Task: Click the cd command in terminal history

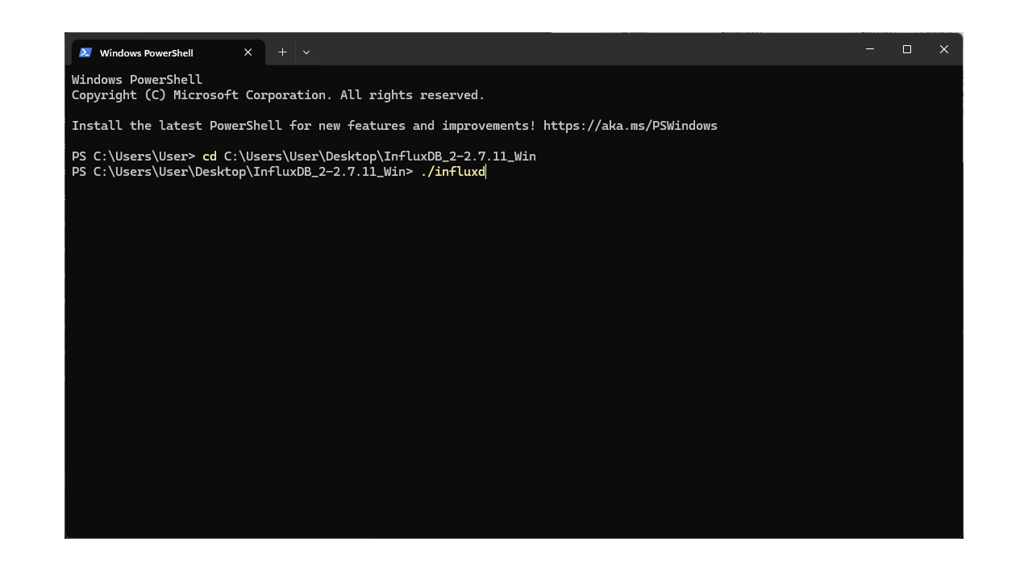Action: (x=210, y=156)
